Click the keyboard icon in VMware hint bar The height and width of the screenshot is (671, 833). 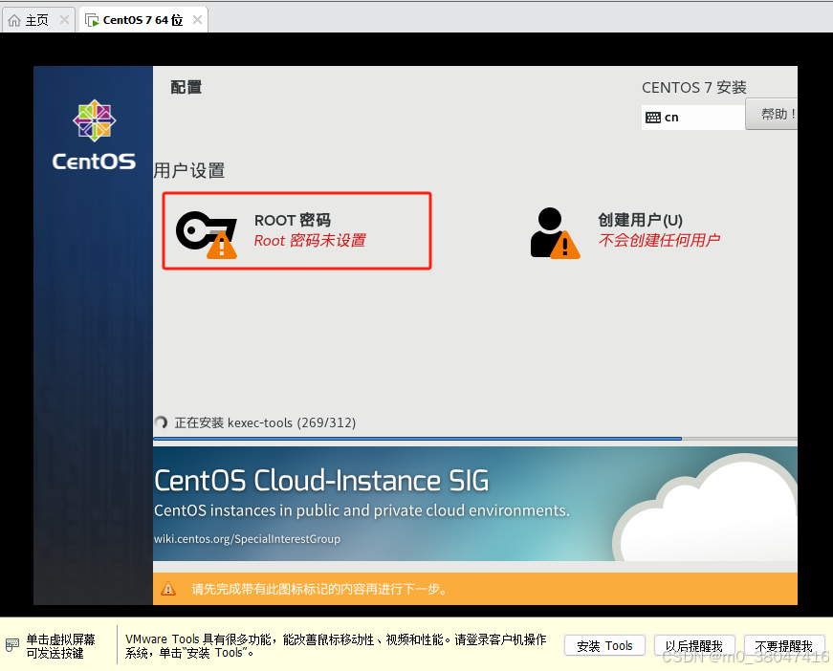(12, 645)
